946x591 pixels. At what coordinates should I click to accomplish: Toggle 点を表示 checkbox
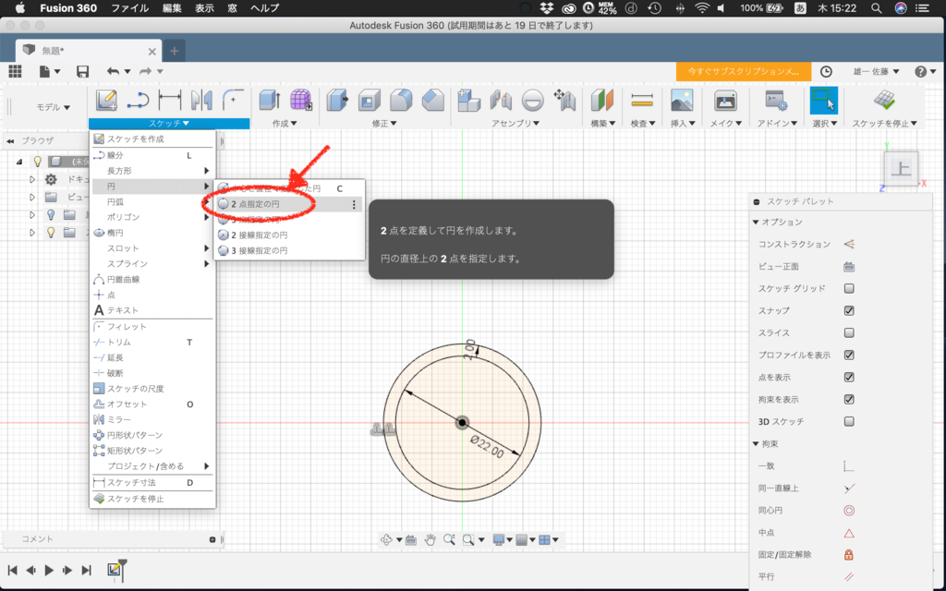[849, 377]
